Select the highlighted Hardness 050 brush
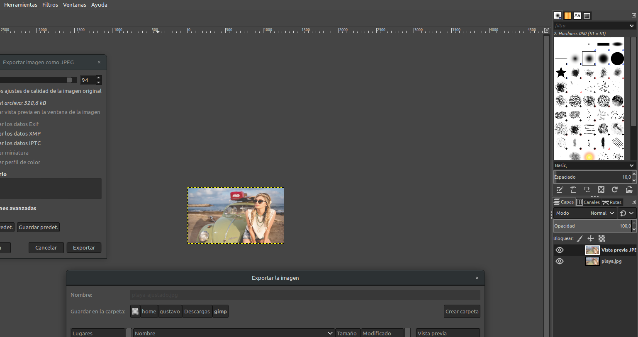Screen dimensions: 638x337 (x=589, y=58)
